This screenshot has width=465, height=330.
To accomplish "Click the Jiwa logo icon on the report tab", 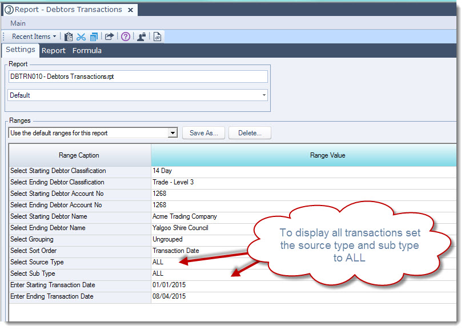I will click(9, 10).
